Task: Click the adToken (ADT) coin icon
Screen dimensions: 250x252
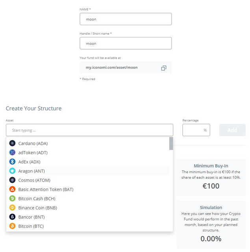Action: 12,152
